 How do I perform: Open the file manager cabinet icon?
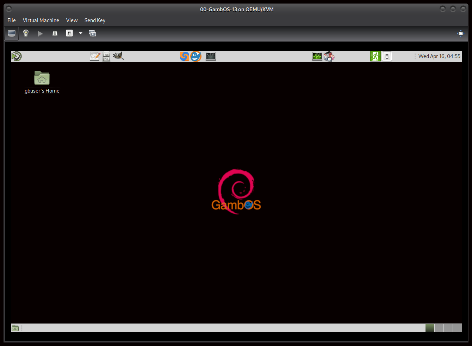(x=106, y=56)
